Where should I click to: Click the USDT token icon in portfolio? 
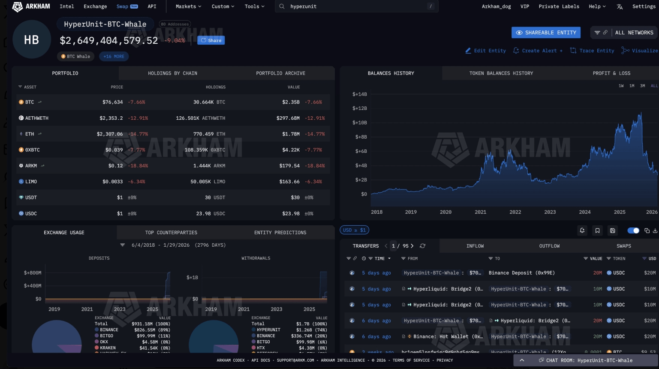[x=21, y=197]
